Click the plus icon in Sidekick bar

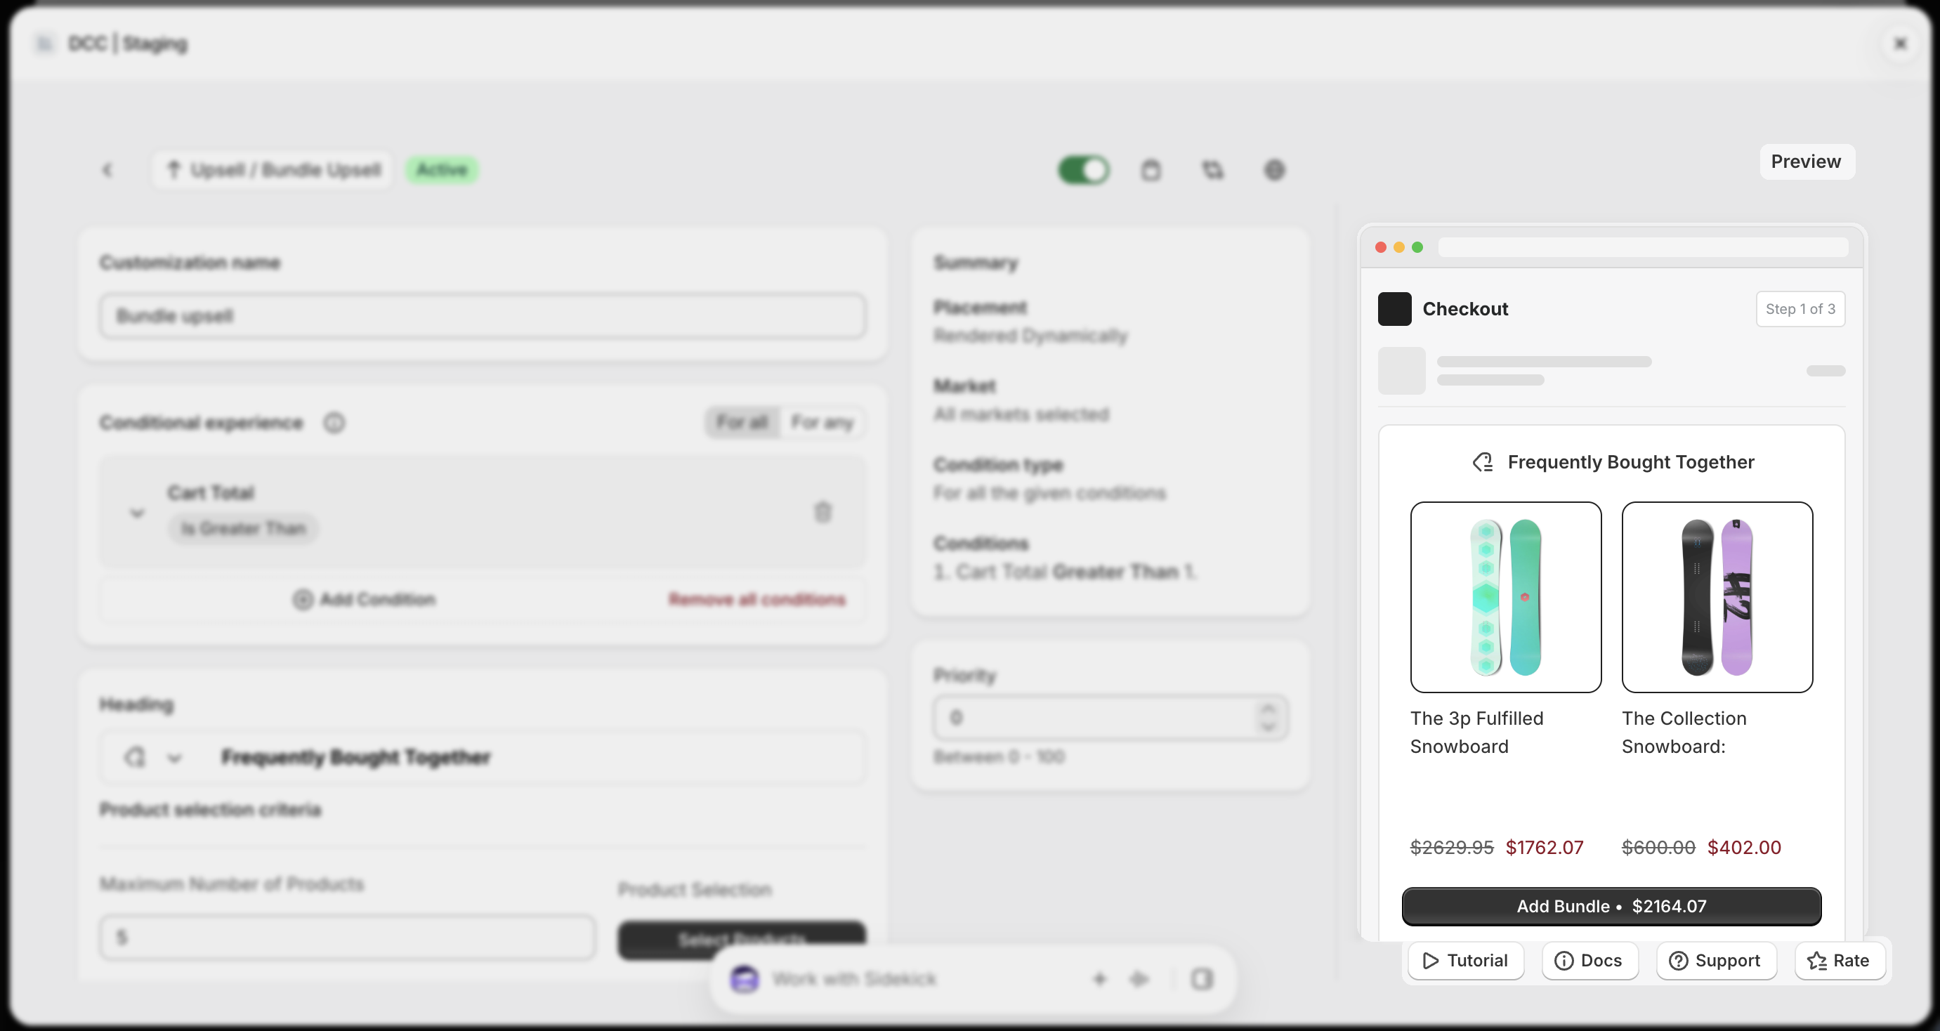[1099, 979]
